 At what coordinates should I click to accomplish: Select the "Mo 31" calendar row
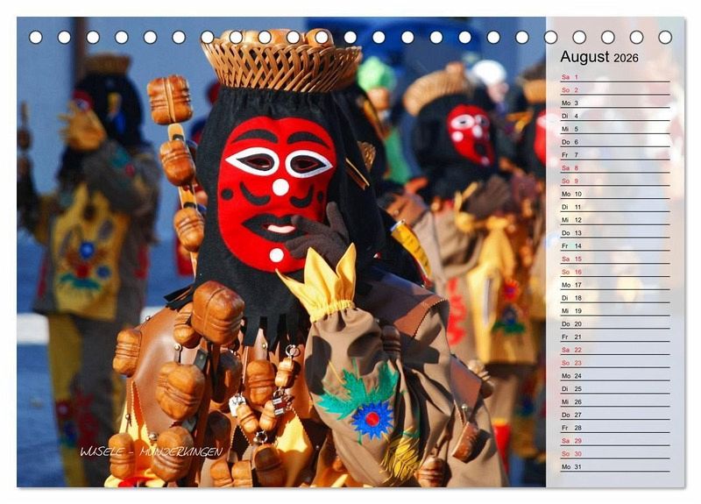(x=615, y=466)
